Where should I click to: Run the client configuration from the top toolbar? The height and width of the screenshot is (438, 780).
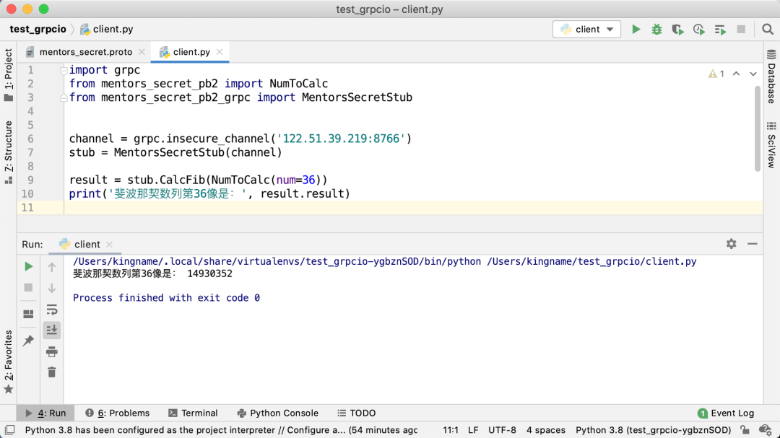tap(636, 30)
